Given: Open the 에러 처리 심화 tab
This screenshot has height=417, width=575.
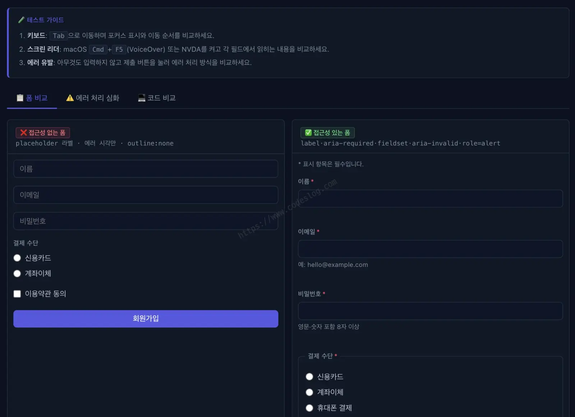Looking at the screenshot, I should coord(93,98).
